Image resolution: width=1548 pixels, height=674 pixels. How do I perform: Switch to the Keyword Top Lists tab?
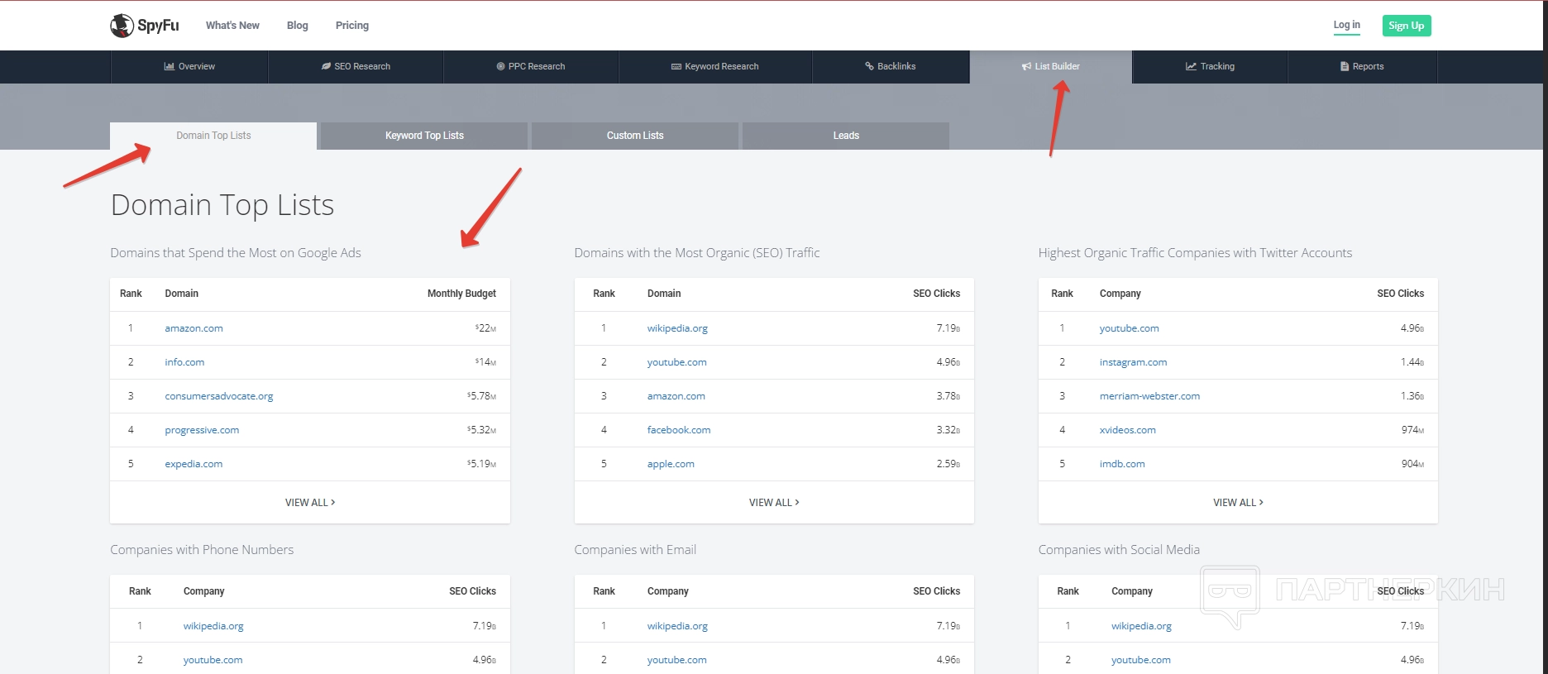[x=424, y=136]
